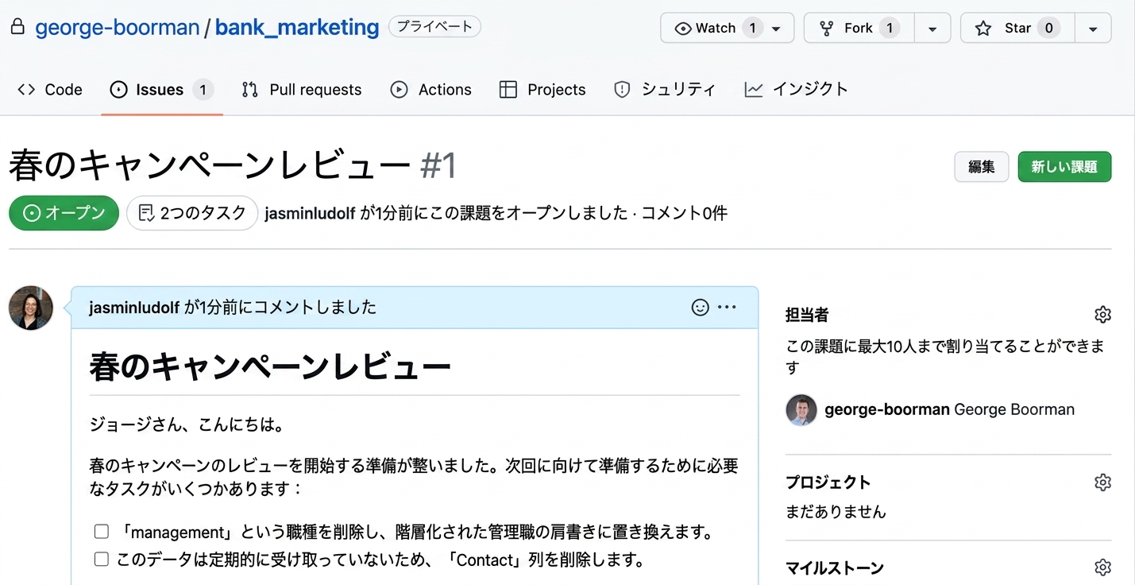Image resolution: width=1135 pixels, height=585 pixels.
Task: Star the repository with the Star button
Action: pyautogui.click(x=1017, y=28)
